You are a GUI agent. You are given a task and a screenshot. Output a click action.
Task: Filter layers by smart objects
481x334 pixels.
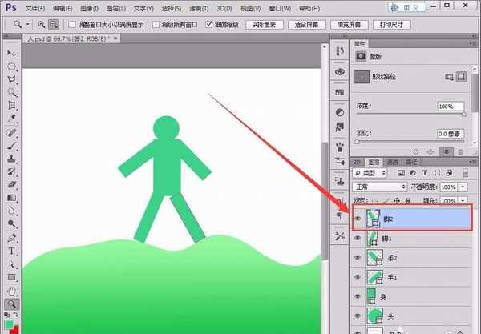pyautogui.click(x=449, y=173)
